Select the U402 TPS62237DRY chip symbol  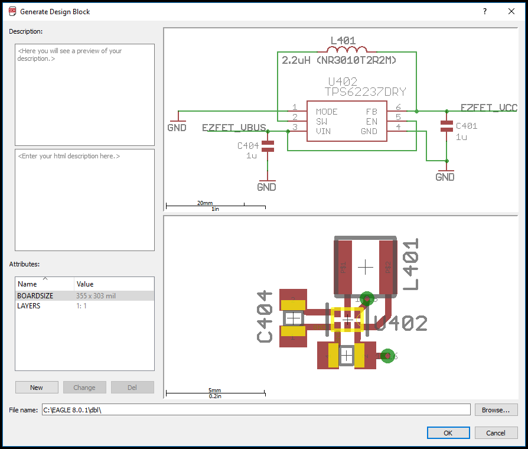(x=346, y=121)
